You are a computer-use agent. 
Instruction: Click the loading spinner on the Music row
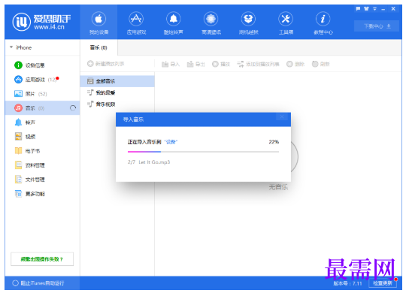click(73, 108)
